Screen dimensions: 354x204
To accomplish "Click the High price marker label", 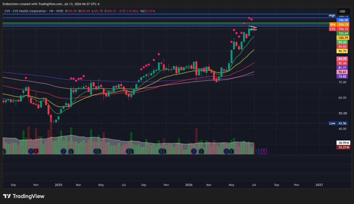I will coord(332,16).
